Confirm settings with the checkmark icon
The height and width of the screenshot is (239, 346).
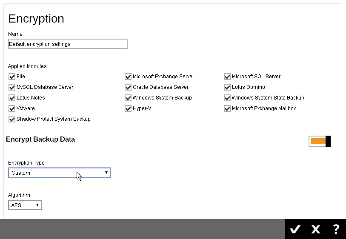coord(295,229)
